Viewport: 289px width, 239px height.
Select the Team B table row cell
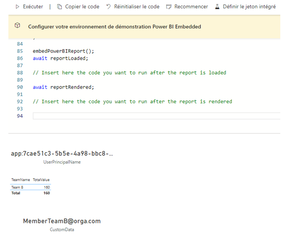coord(17,187)
